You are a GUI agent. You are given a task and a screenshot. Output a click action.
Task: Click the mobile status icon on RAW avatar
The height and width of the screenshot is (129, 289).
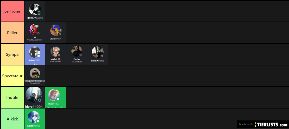tap(39, 13)
